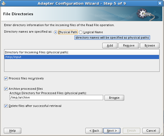The height and width of the screenshot is (136, 164).
Task: Select the /tmp/input directory row
Action: point(82,57)
